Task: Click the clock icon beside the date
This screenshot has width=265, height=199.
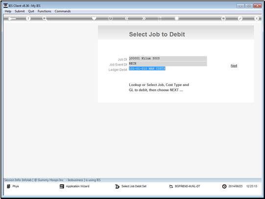Action: [224, 186]
